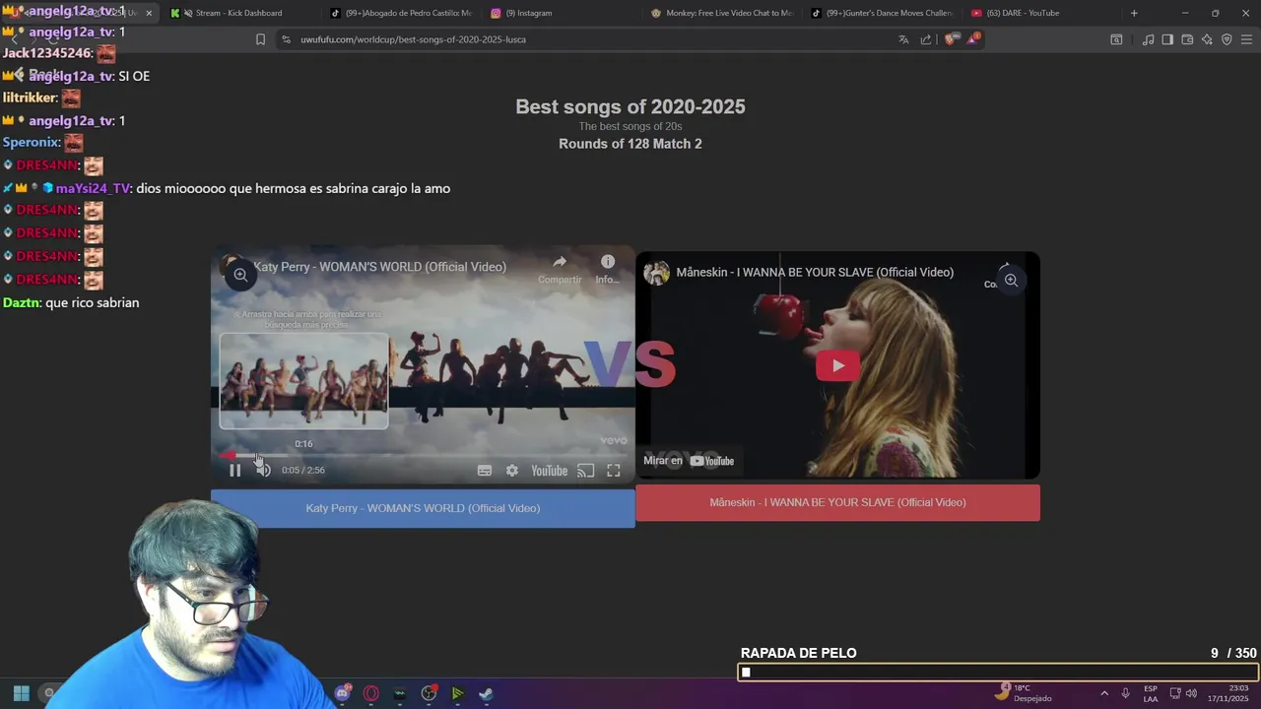Open OBS Studio from taskbar
Screen dimensions: 1261x709
[429, 693]
